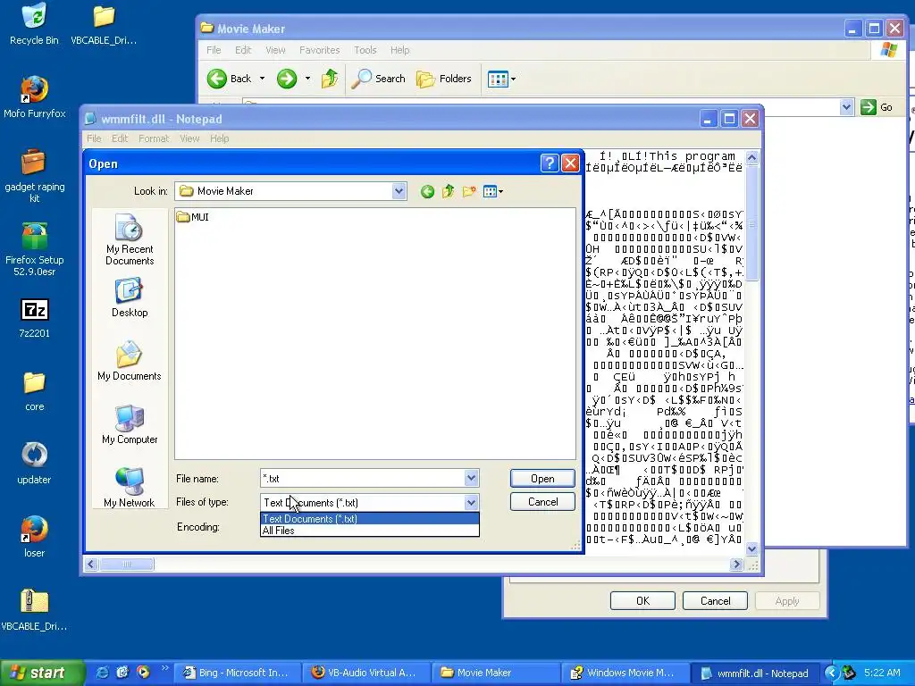Go to My Recent Documents in Open dialog
Image resolution: width=915 pixels, height=686 pixels.
click(130, 239)
